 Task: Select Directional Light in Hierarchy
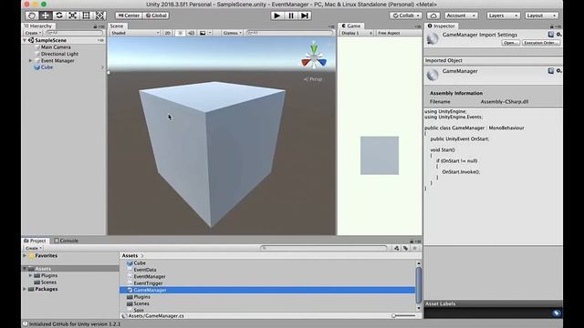pyautogui.click(x=59, y=54)
